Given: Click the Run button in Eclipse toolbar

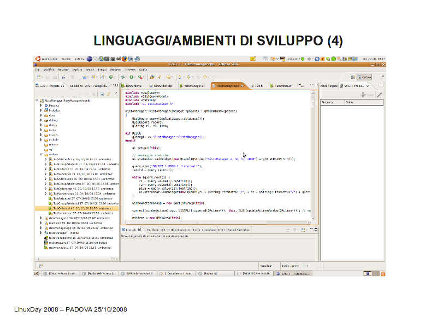Looking at the screenshot, I should [x=132, y=77].
